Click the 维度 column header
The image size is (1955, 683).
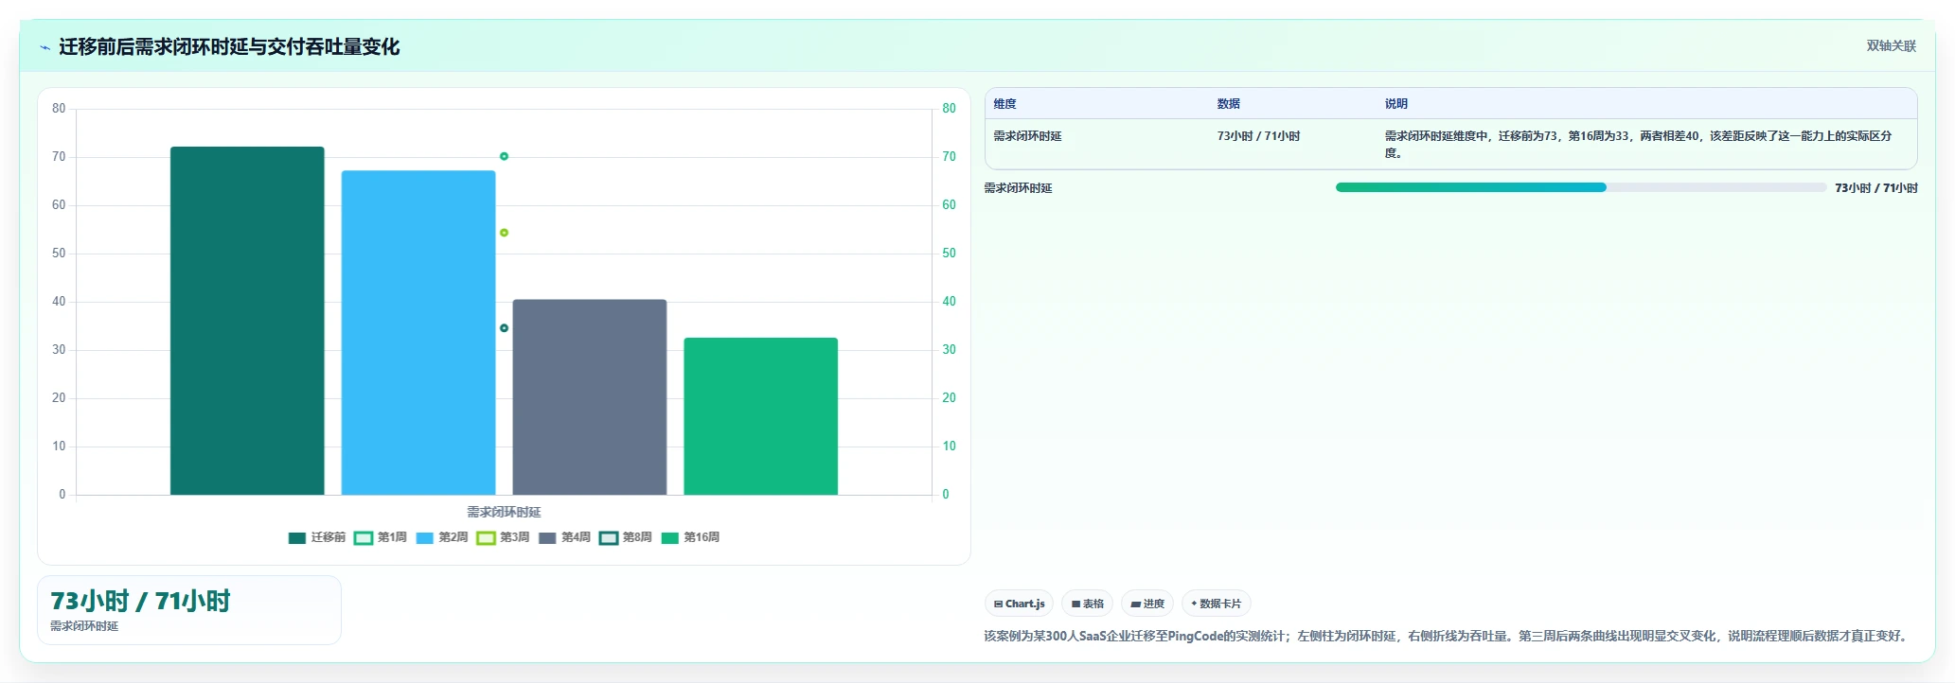(x=1005, y=104)
